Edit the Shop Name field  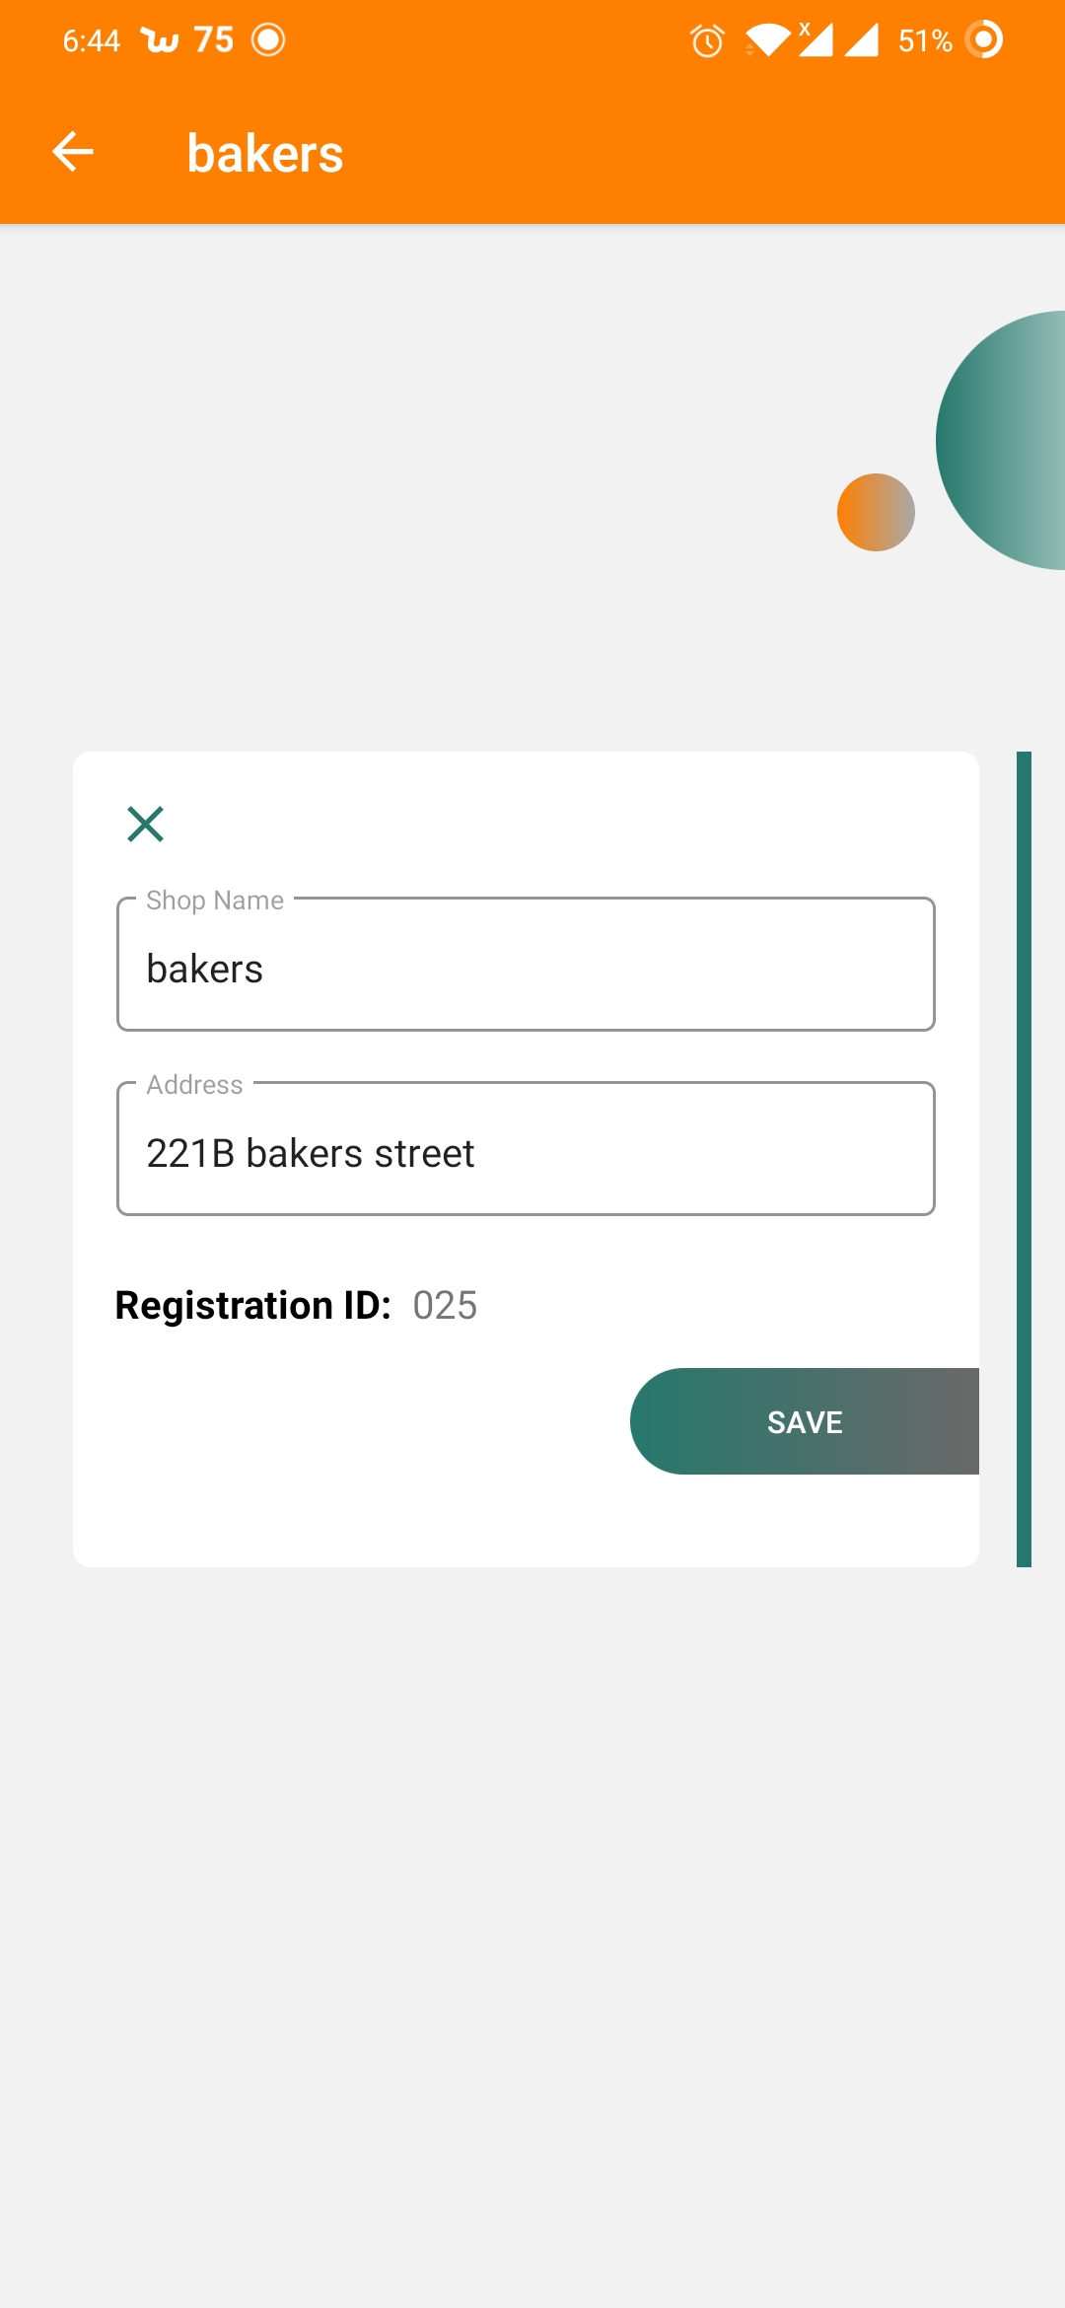526,965
